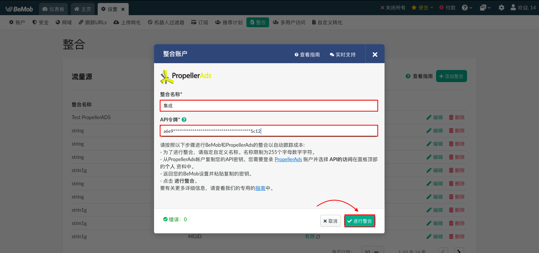Switch to the 仪表板 tab

tap(53, 8)
